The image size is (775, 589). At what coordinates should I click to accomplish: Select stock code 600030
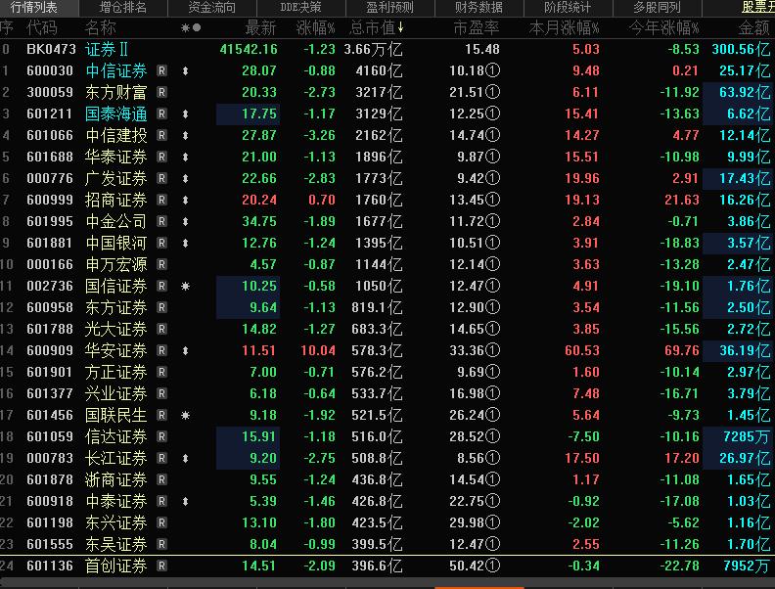(50, 70)
